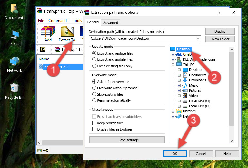Click the password key icon in status bar
Viewport: 248px width, 168px height.
[46, 151]
